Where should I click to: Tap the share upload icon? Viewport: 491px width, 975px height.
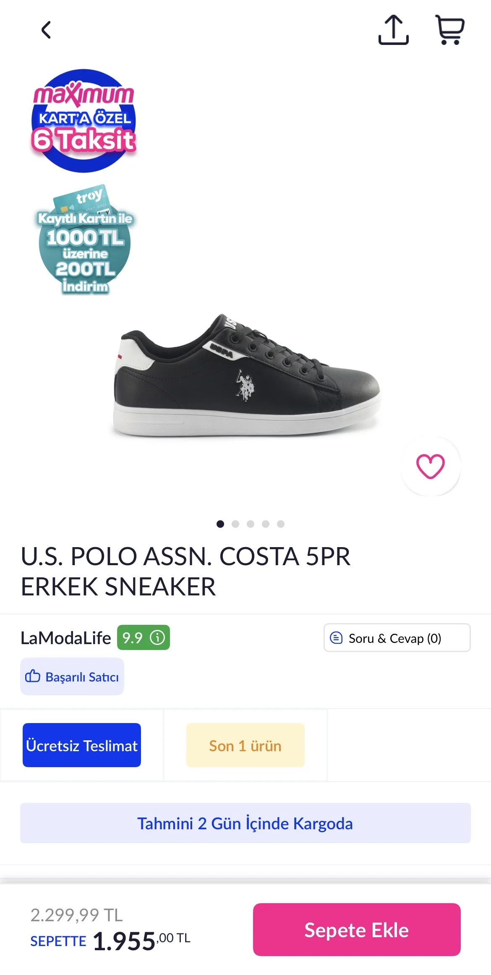[x=394, y=30]
